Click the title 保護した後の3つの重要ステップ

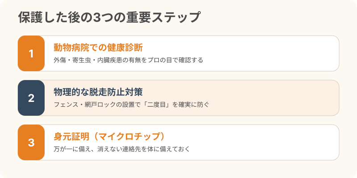pyautogui.click(x=109, y=18)
